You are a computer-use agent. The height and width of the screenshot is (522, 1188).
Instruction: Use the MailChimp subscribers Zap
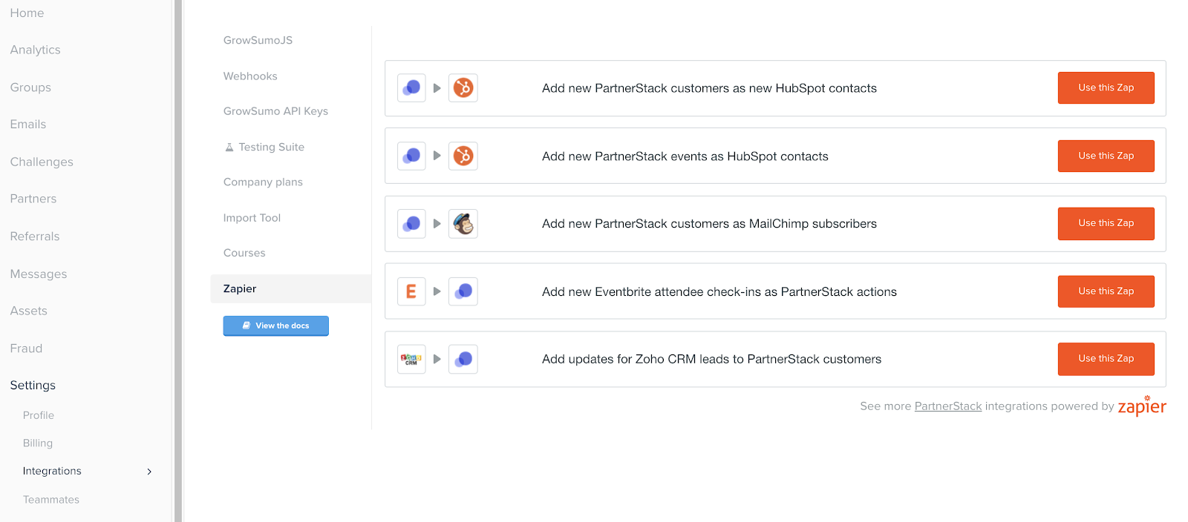pyautogui.click(x=1106, y=223)
